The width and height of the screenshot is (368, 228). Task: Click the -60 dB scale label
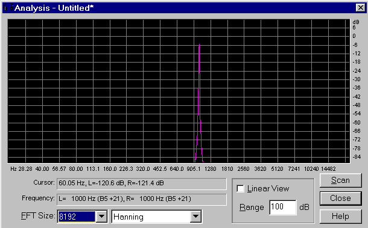(357, 123)
